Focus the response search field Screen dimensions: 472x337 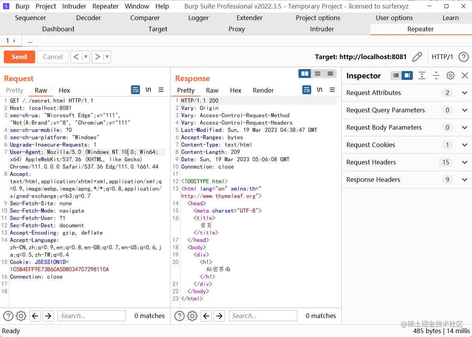[263, 316]
